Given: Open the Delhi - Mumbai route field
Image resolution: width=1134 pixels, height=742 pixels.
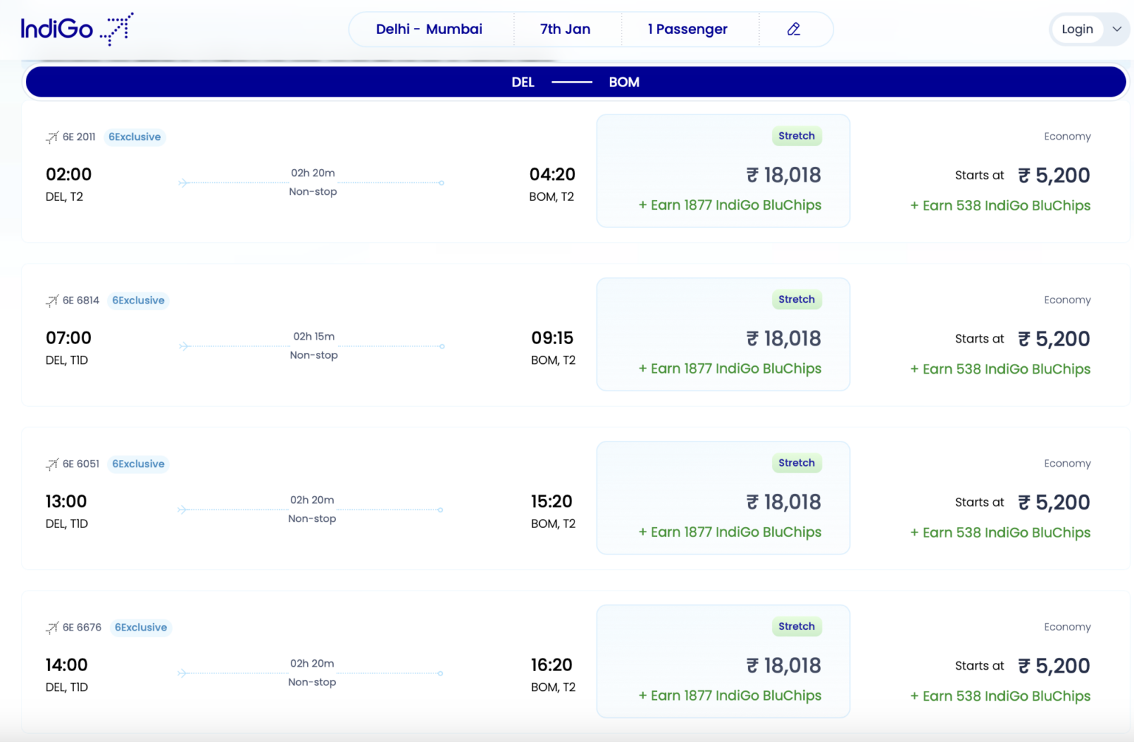Looking at the screenshot, I should click(x=430, y=29).
